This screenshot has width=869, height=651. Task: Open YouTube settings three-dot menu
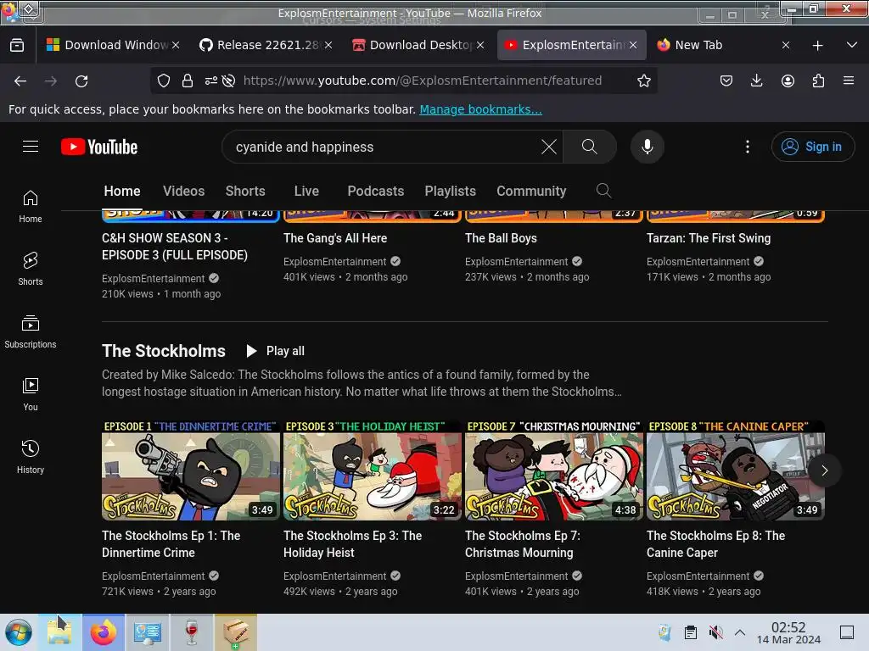pyautogui.click(x=748, y=147)
